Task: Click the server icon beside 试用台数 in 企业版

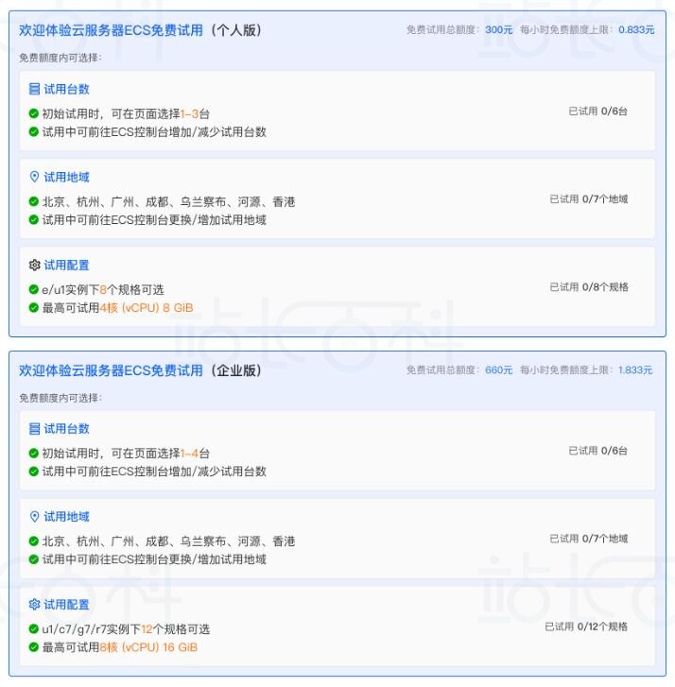Action: [x=34, y=428]
